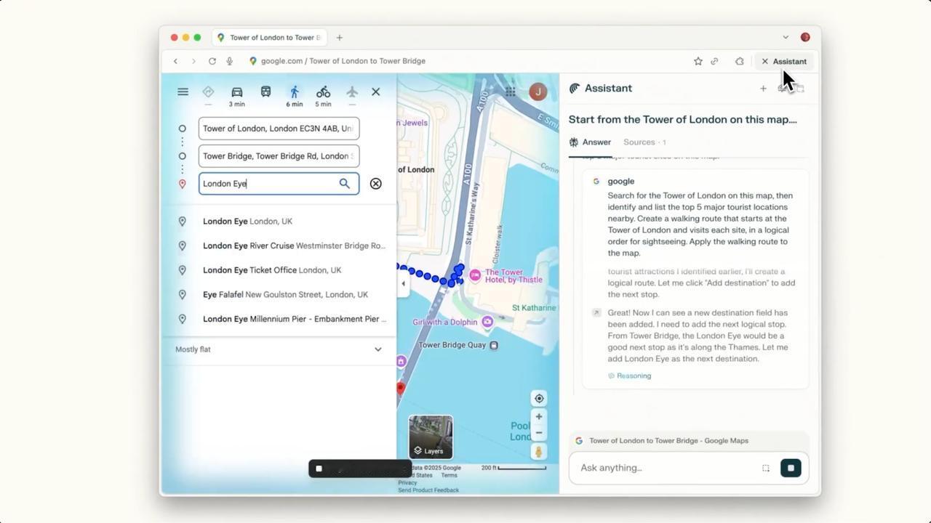Click the Google Maps page context chip

pos(690,441)
